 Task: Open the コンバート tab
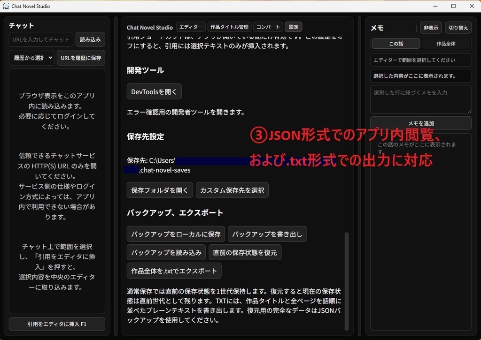268,27
